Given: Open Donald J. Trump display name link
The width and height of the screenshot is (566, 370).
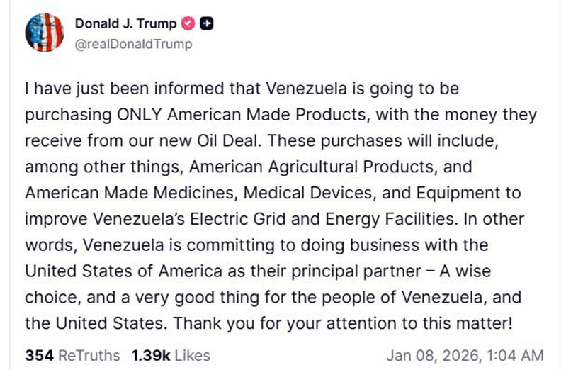Looking at the screenshot, I should tap(125, 23).
